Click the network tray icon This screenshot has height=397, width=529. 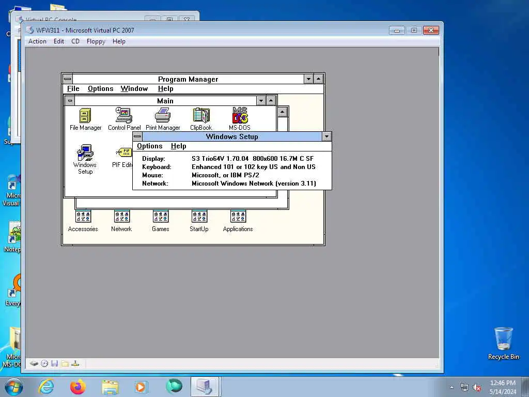point(464,388)
